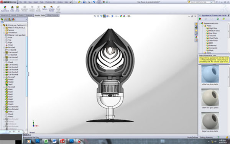This screenshot has height=144, width=230.
Task: Click the Zoom to Fit magnifier icon
Action: pyautogui.click(x=95, y=16)
